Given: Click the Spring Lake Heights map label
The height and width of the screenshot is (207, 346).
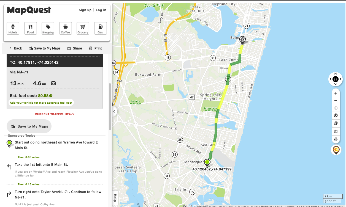Looking at the screenshot, I should 210,97.
